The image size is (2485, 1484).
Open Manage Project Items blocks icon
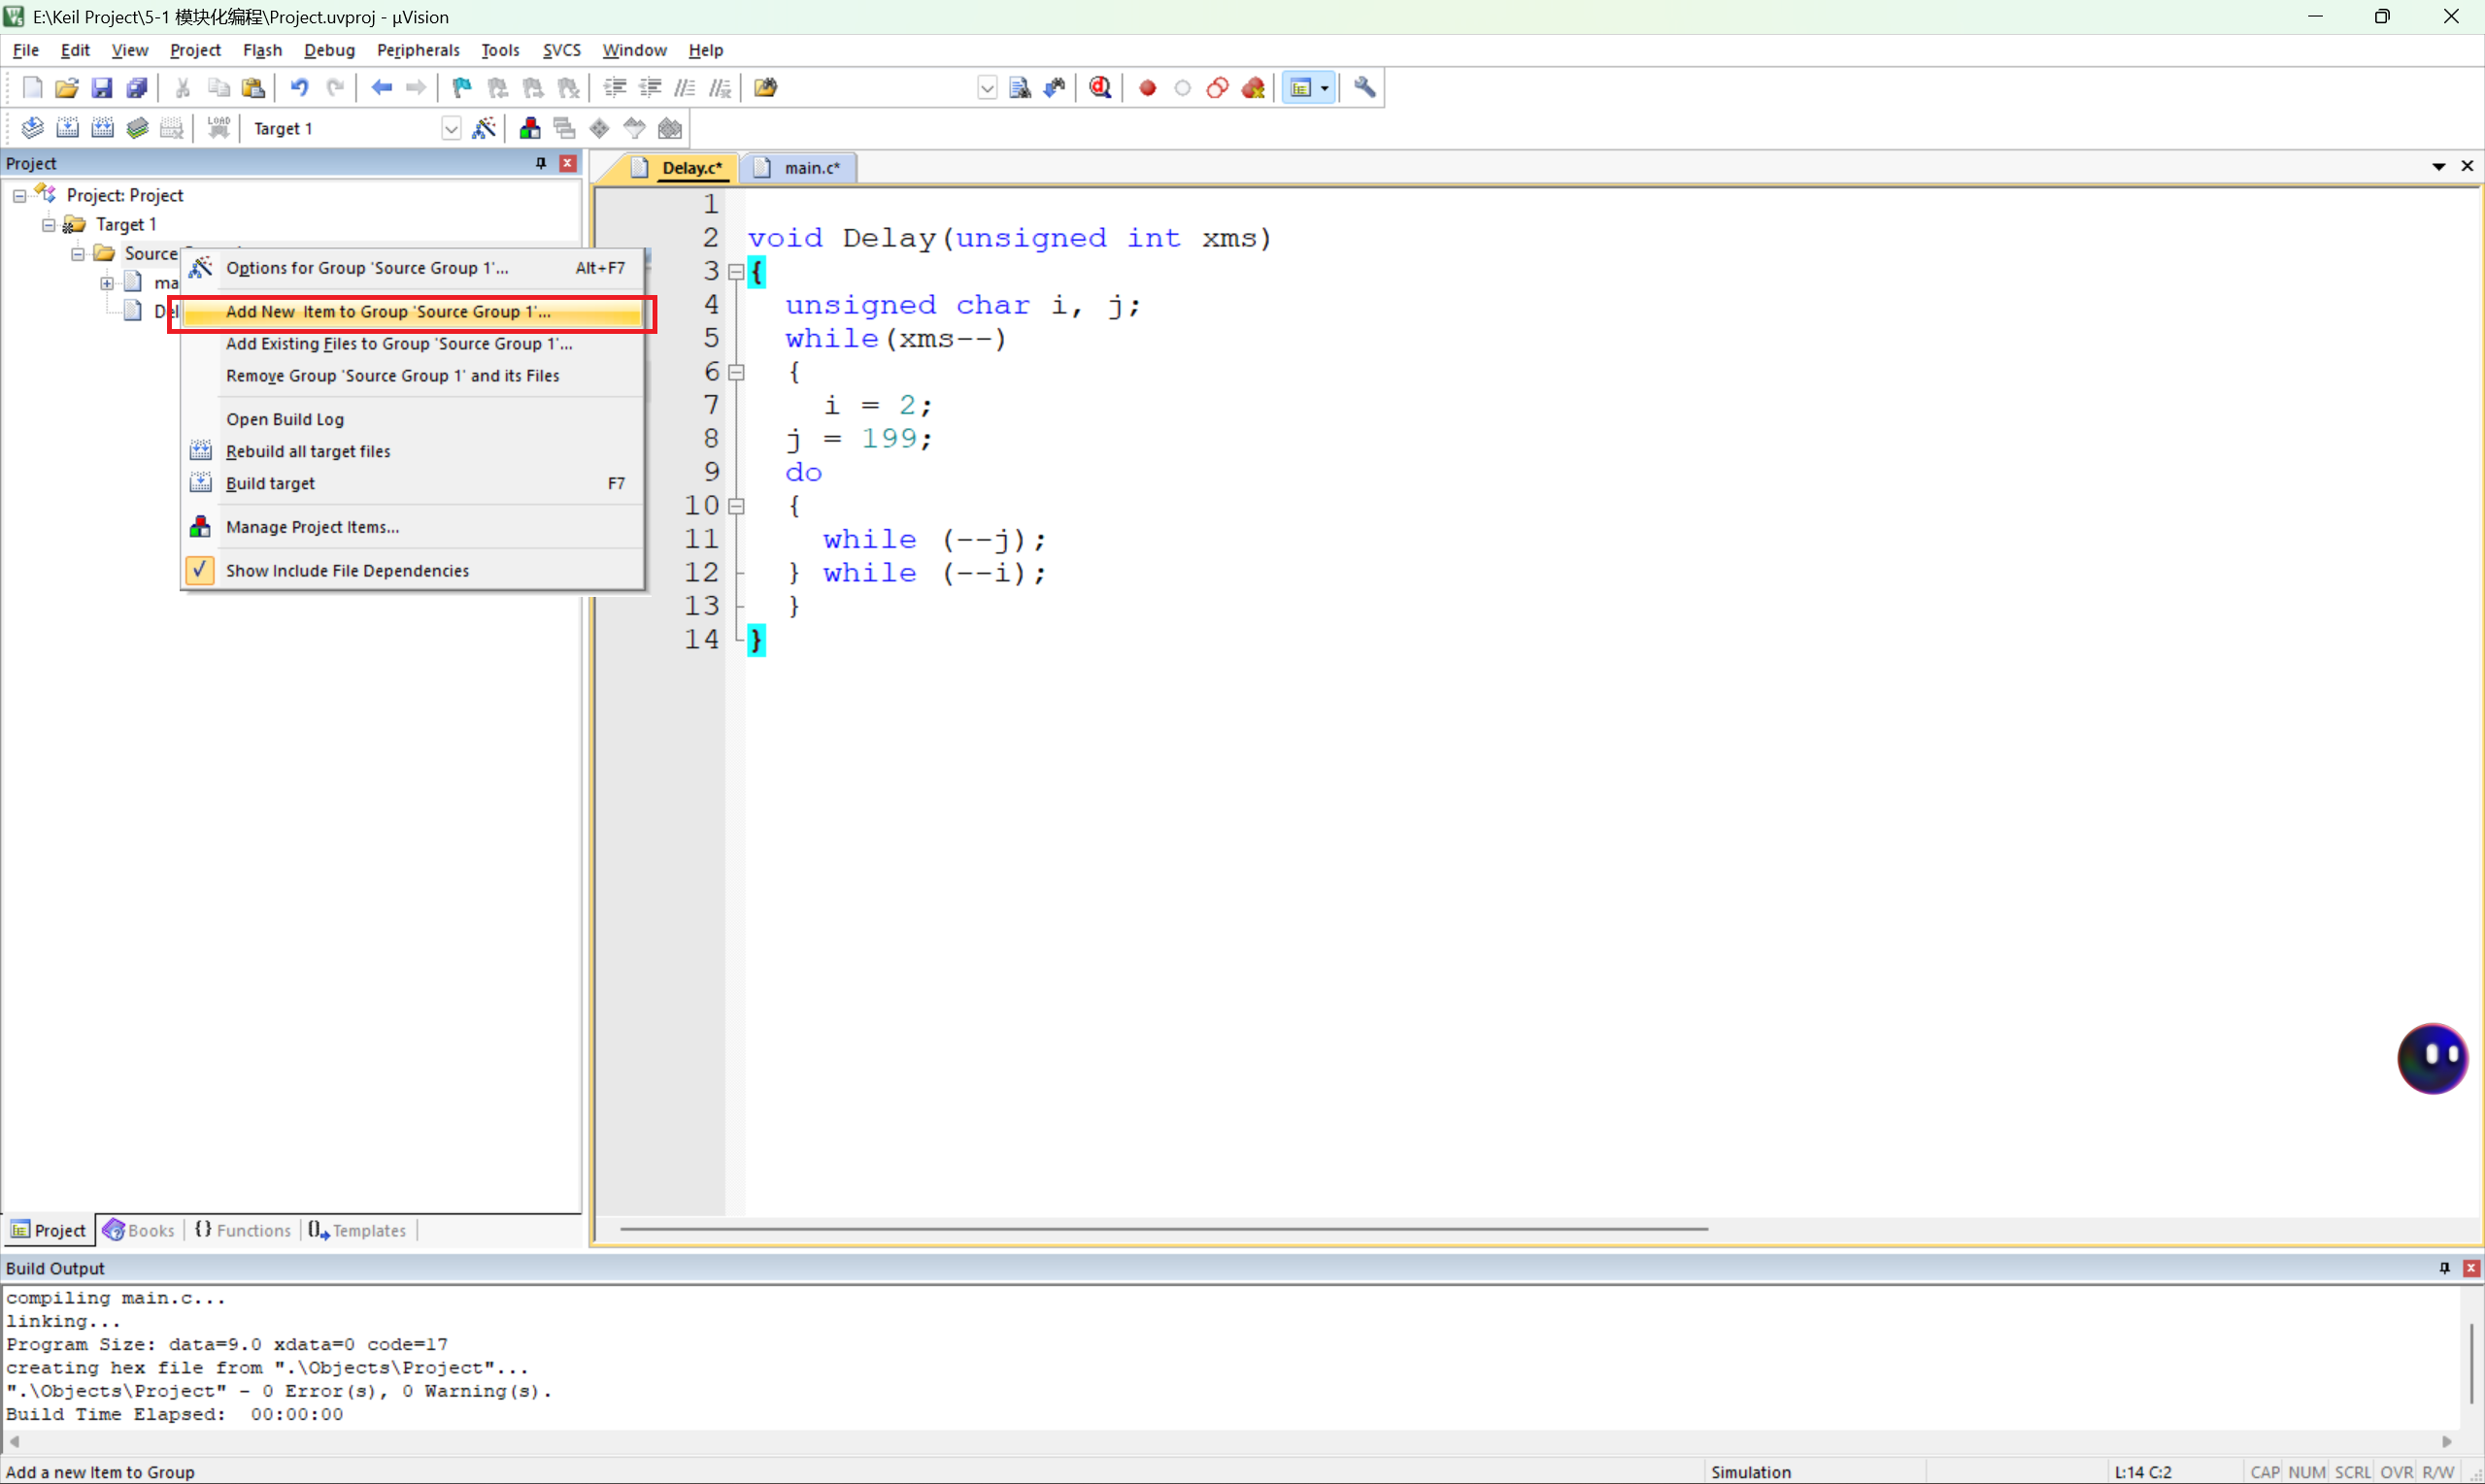click(529, 128)
